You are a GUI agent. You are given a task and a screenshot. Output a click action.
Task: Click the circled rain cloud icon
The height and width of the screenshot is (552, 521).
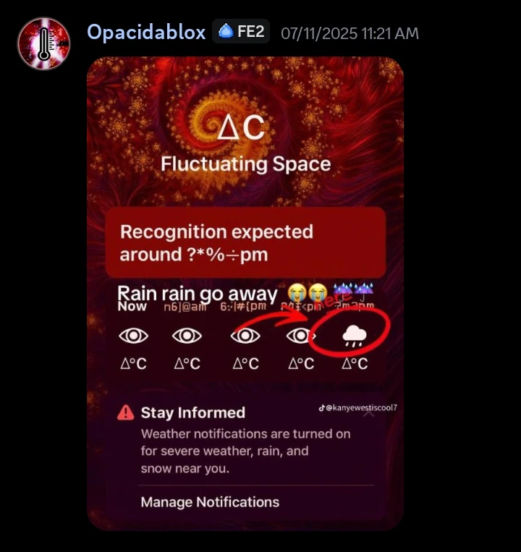click(355, 336)
